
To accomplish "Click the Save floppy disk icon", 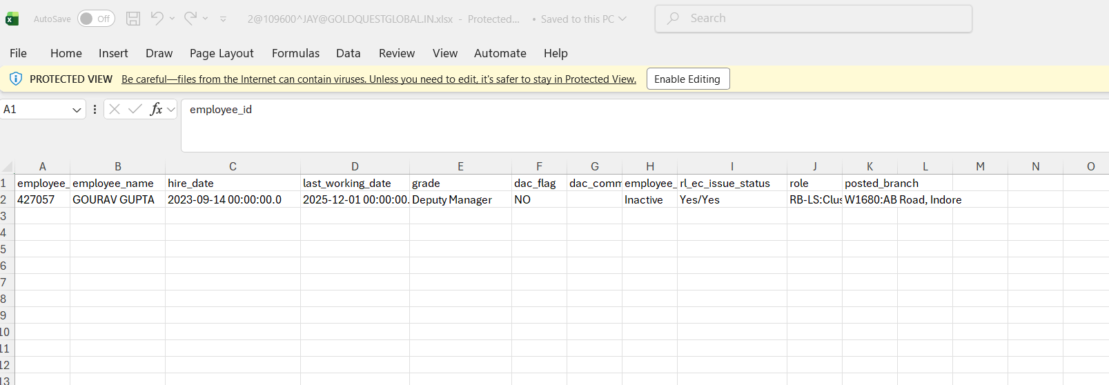I will click(133, 19).
